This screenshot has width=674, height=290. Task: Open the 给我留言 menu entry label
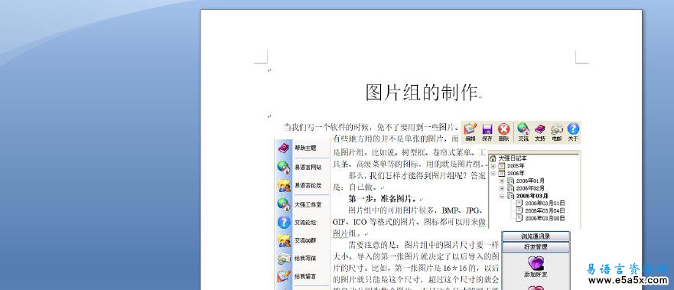pyautogui.click(x=305, y=276)
